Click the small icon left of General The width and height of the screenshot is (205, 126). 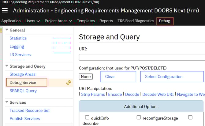[1, 30]
